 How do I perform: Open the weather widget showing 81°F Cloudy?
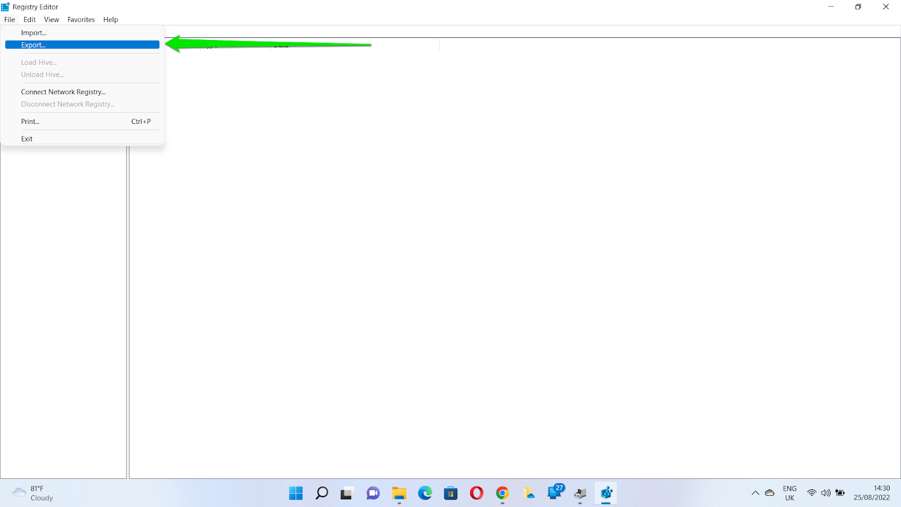point(33,493)
